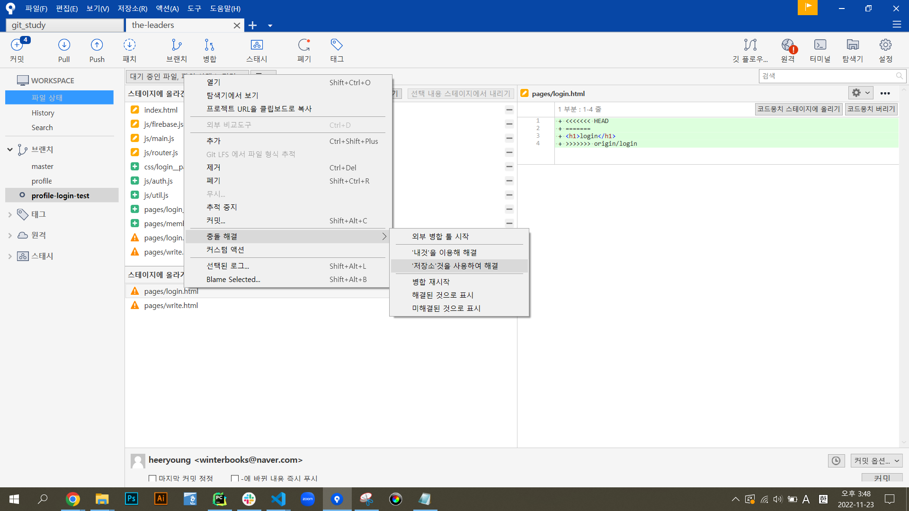Expand the 원격 section in sidebar
The width and height of the screenshot is (909, 511).
10,235
